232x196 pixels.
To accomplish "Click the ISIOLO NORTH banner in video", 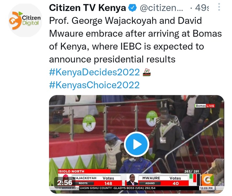I will pos(84,171).
